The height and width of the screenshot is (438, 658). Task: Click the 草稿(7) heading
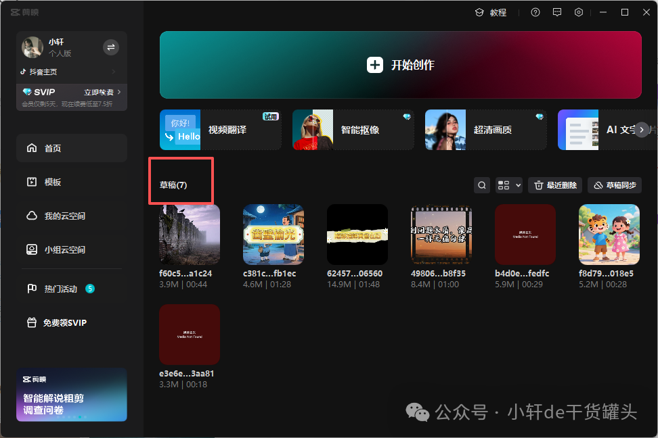173,185
